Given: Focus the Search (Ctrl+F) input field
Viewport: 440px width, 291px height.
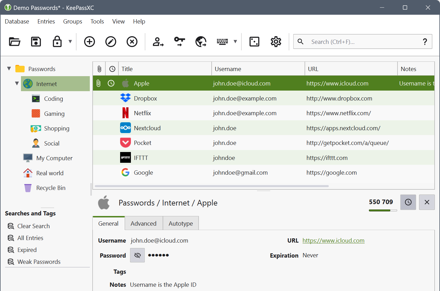Looking at the screenshot, I should [x=363, y=42].
